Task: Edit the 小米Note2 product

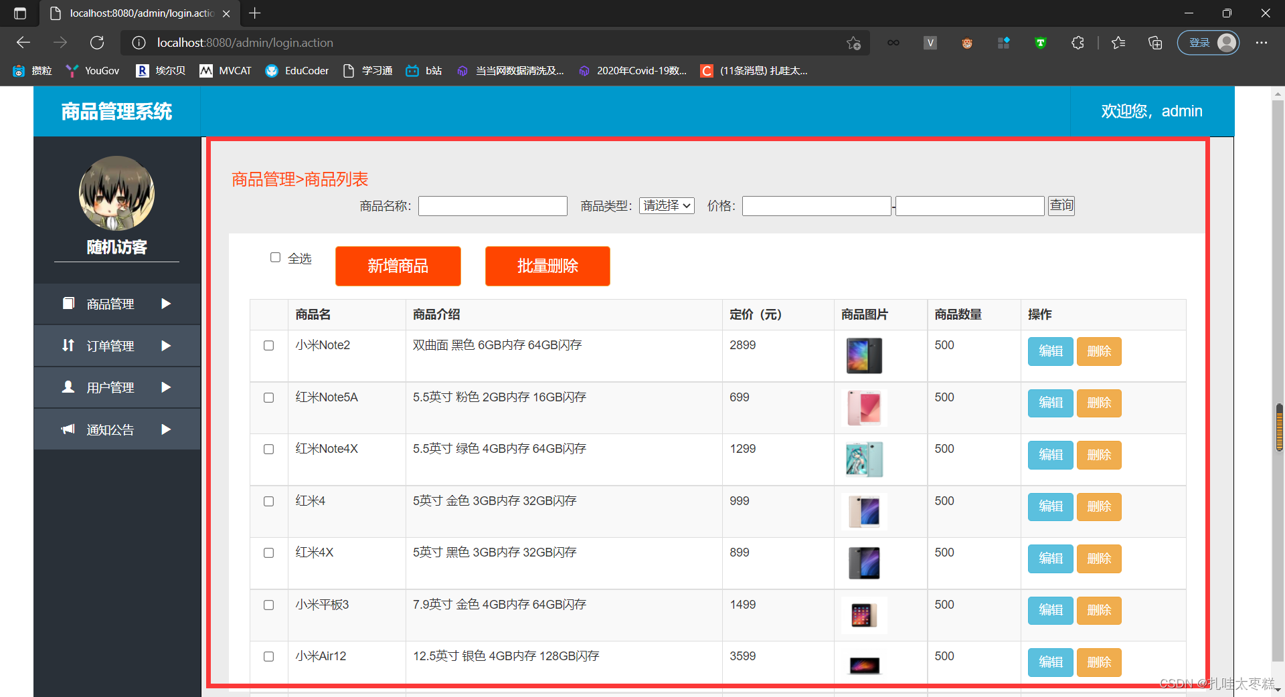Action: click(1051, 351)
